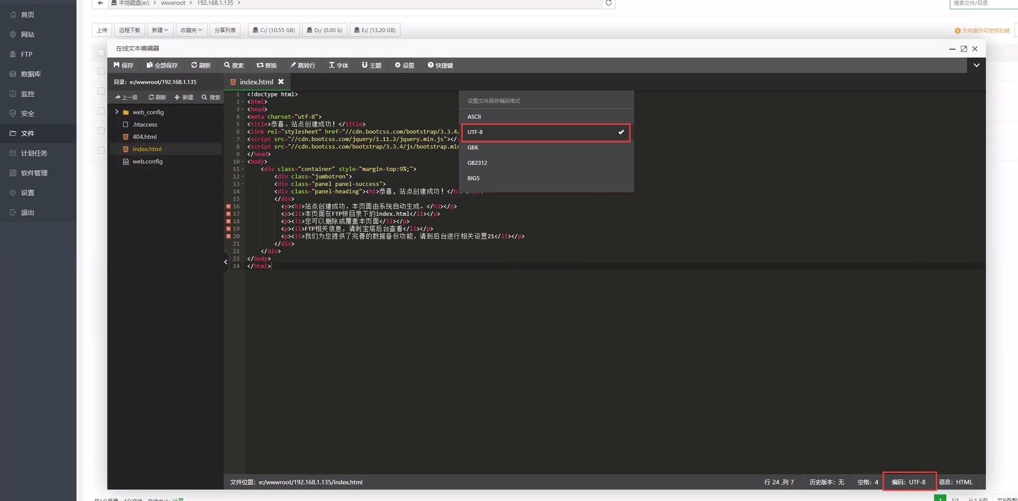
Task: Click 退出 to log out
Action: pos(27,212)
